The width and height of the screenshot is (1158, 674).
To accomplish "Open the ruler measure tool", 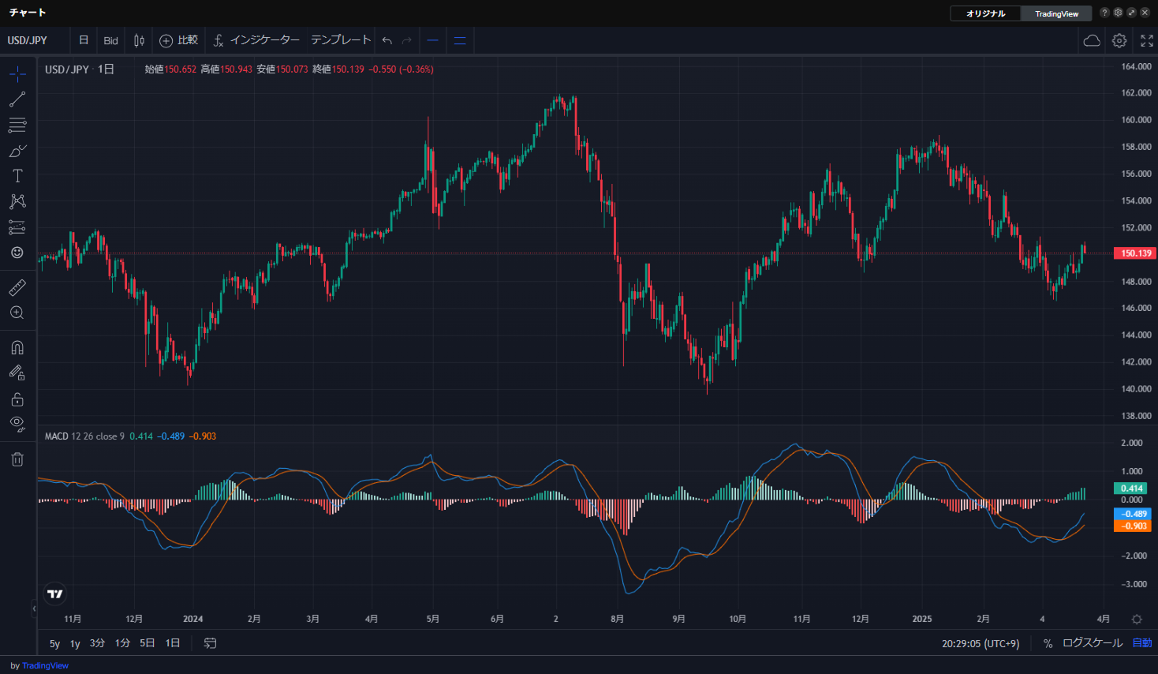I will click(17, 287).
